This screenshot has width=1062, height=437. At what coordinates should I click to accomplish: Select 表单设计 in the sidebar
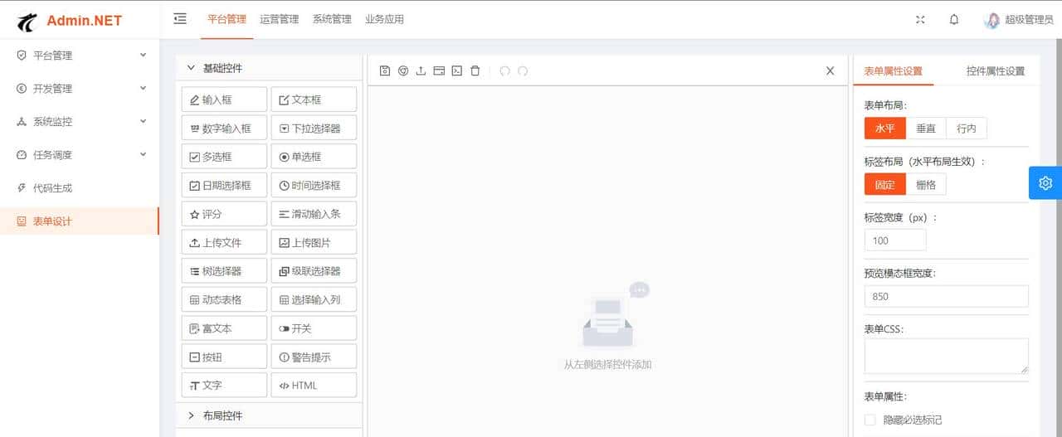(80, 221)
